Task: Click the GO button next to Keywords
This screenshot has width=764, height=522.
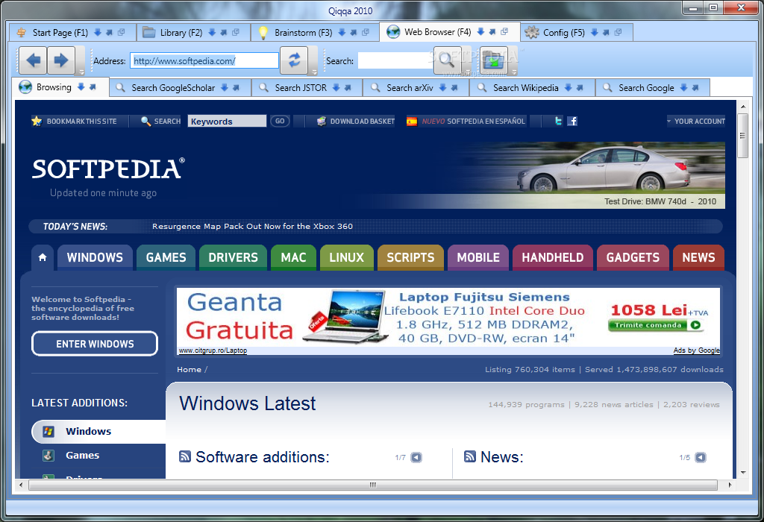Action: tap(280, 121)
